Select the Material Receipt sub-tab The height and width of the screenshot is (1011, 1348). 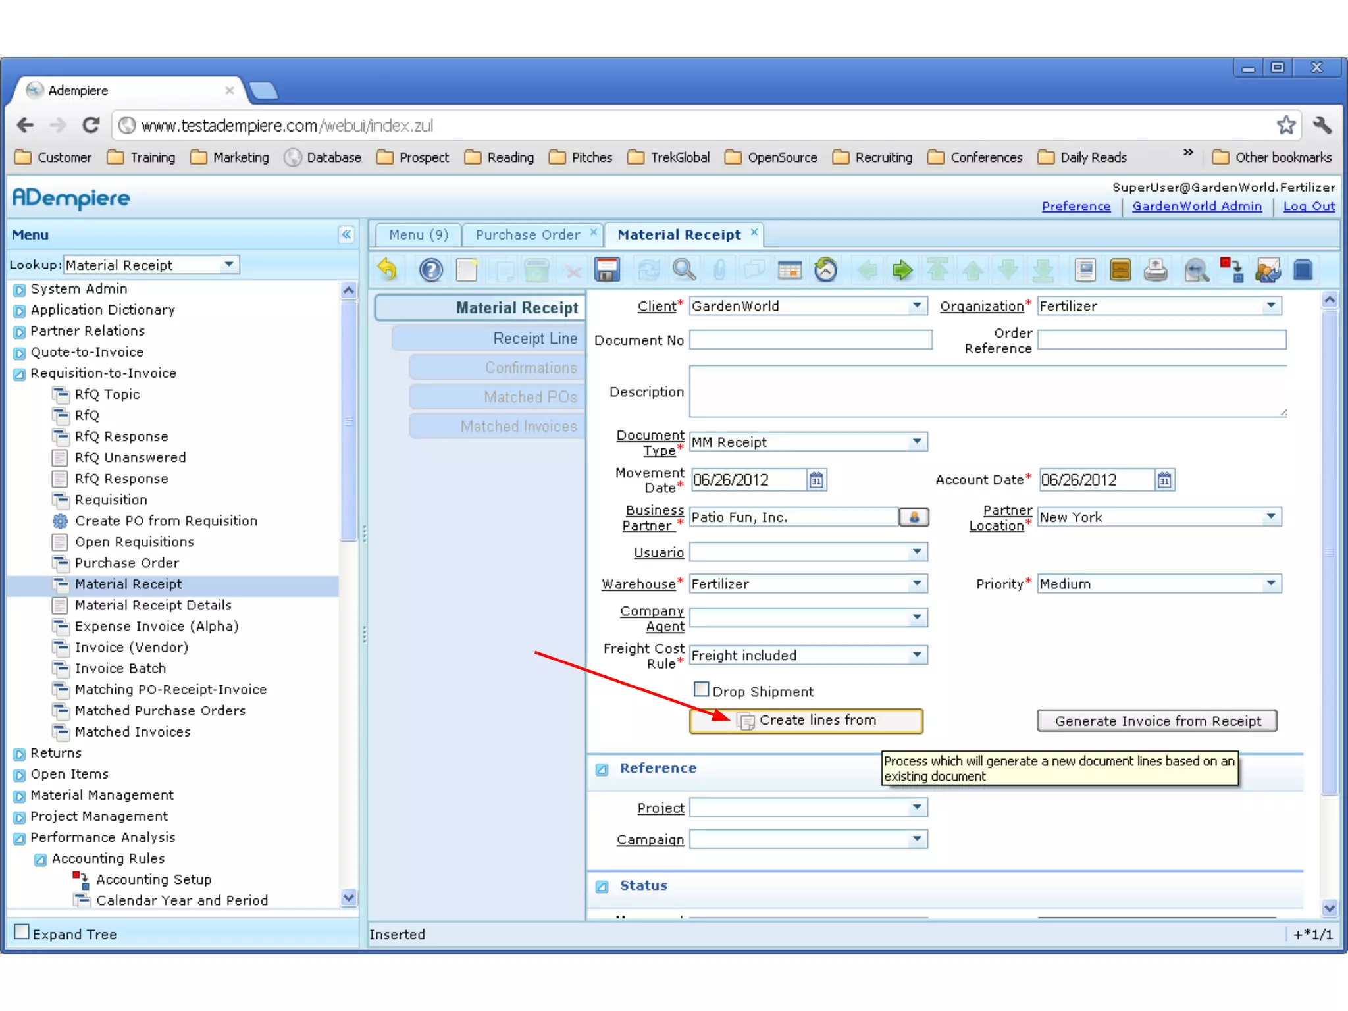(x=480, y=307)
